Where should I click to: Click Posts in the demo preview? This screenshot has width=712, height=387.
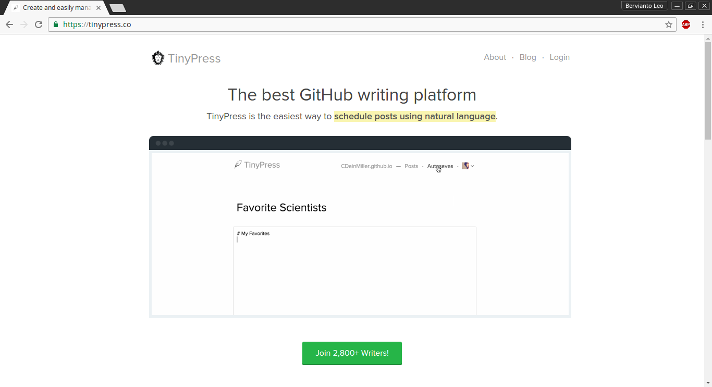[411, 166]
